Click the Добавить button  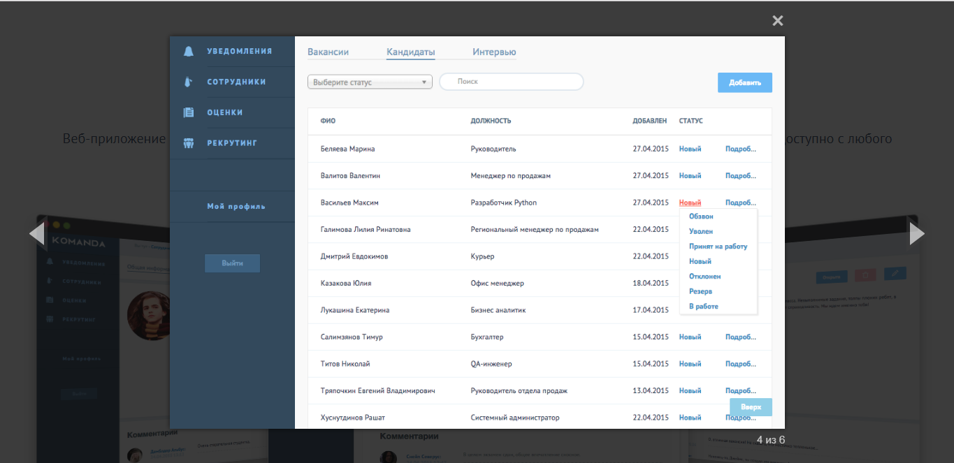point(745,82)
